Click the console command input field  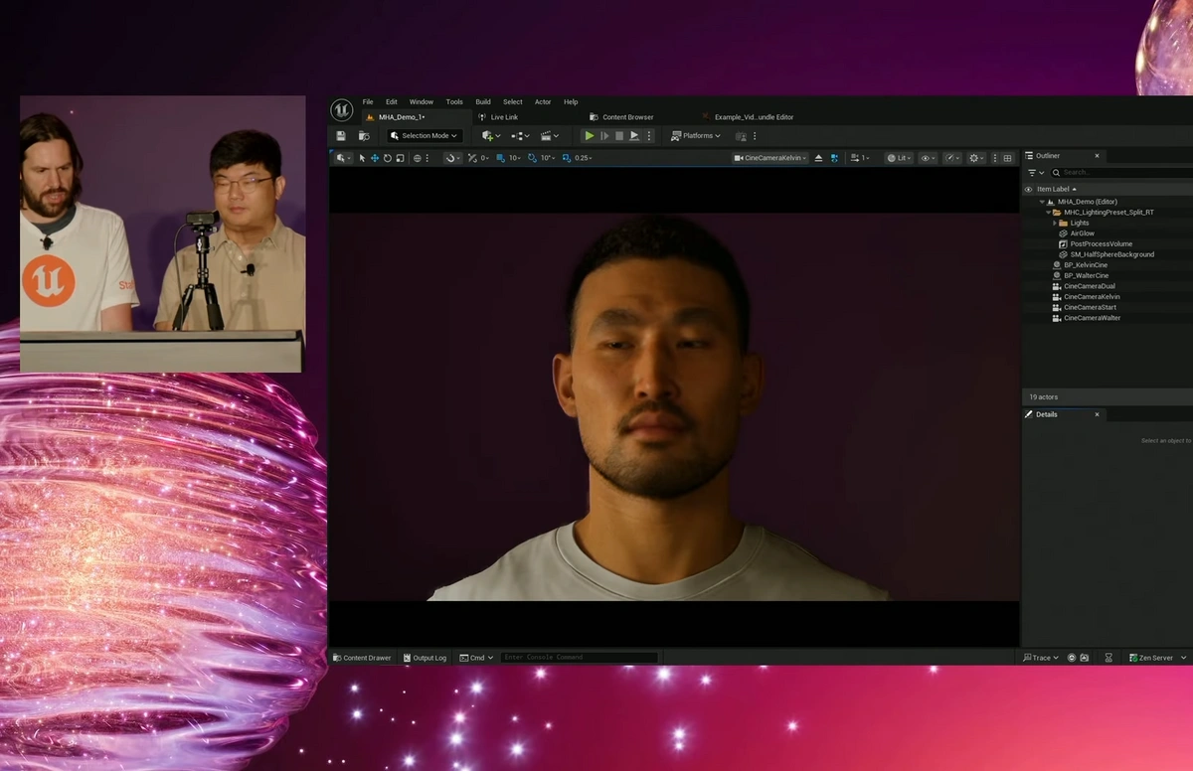click(580, 658)
